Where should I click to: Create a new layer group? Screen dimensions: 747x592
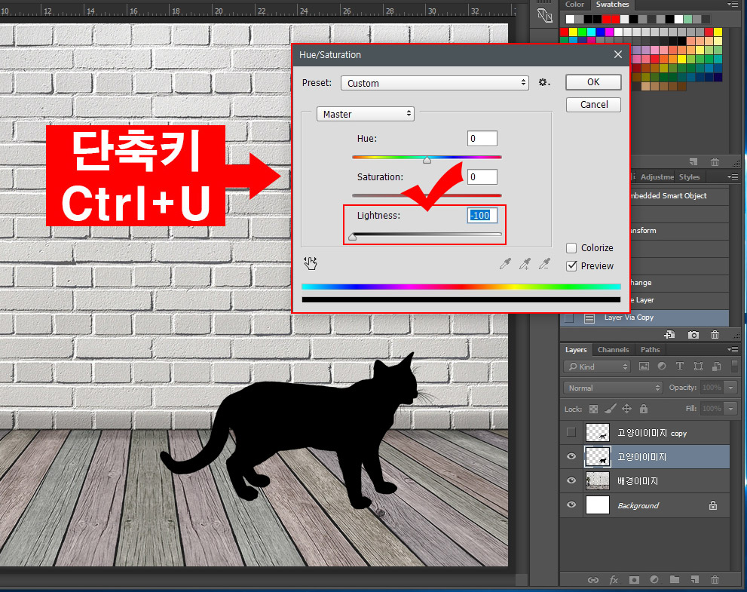(x=675, y=579)
